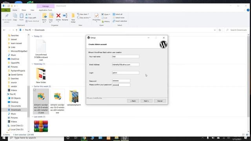Click the Back navigation arrow
This screenshot has width=251, height=141.
[x=4, y=30]
